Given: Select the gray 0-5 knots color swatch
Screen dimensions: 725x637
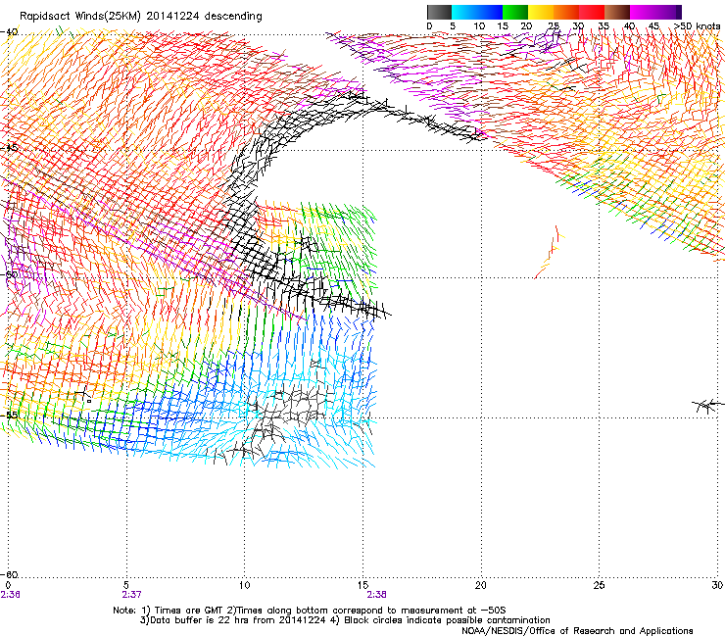Looking at the screenshot, I should (x=439, y=12).
